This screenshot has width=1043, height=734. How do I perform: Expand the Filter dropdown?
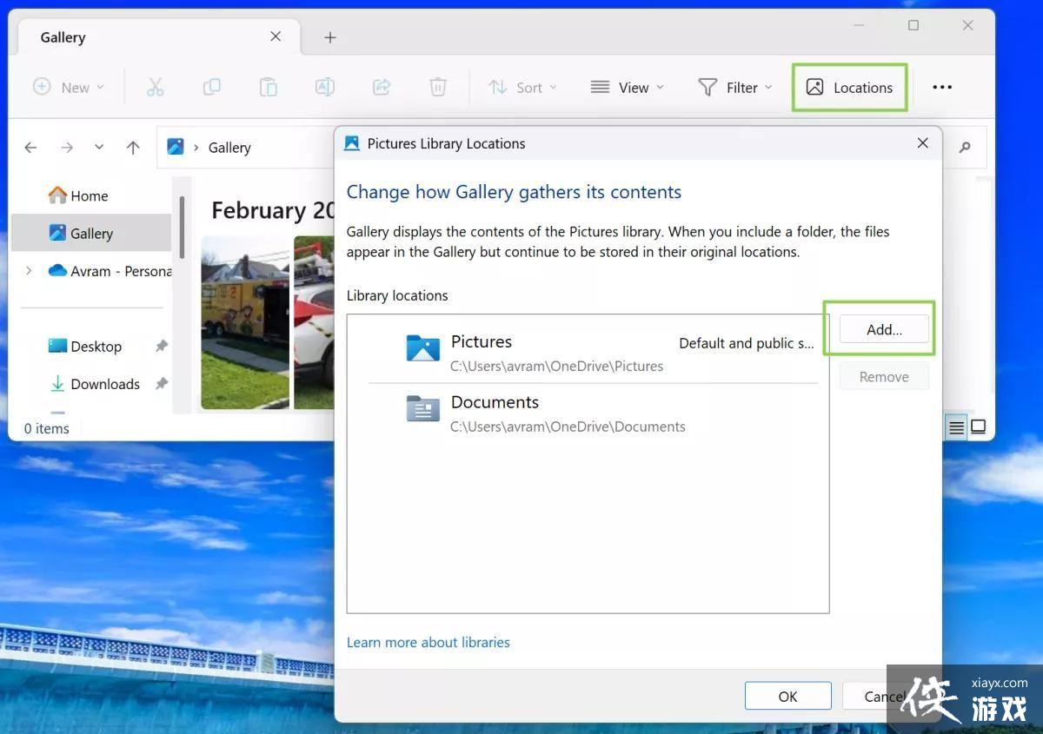(x=734, y=87)
